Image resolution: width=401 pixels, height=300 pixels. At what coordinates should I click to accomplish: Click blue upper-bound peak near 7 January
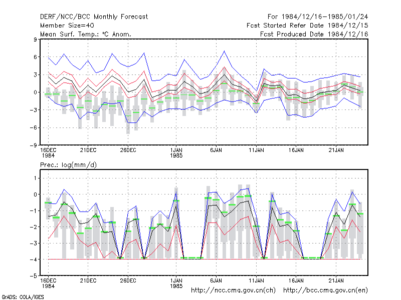pos(224,51)
